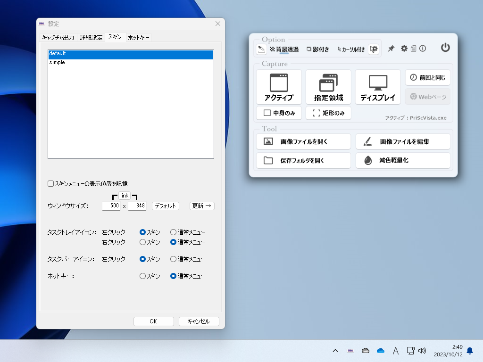The image size is (483, 362).
Task: Open PriScVista settings with the gear icon
Action: point(404,48)
